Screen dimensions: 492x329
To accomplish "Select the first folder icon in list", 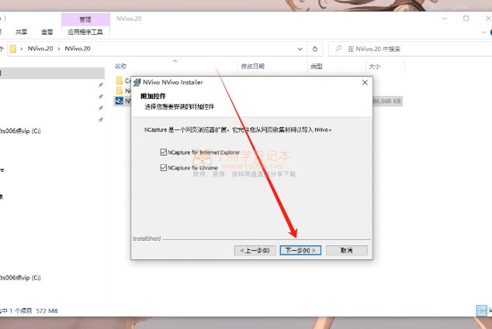I will coord(120,81).
